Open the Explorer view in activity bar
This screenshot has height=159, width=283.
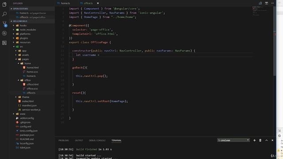pyautogui.click(x=4, y=4)
